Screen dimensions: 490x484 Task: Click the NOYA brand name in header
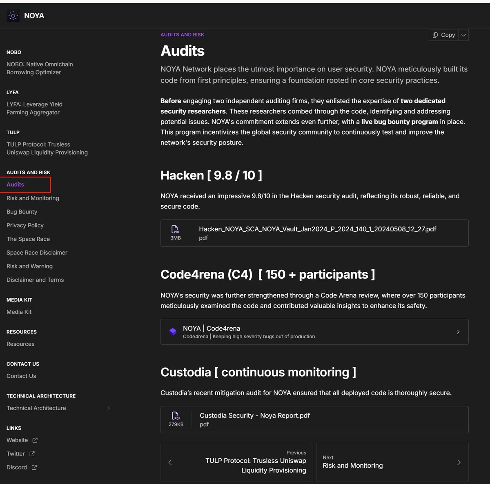pyautogui.click(x=34, y=16)
